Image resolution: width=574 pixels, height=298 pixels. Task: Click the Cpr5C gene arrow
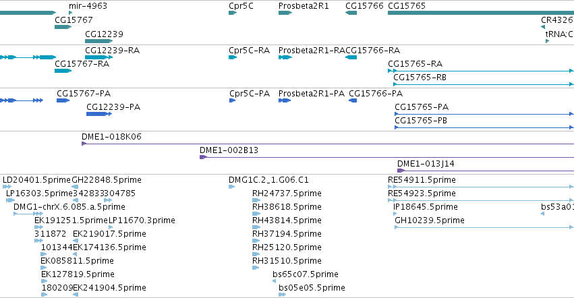point(233,13)
